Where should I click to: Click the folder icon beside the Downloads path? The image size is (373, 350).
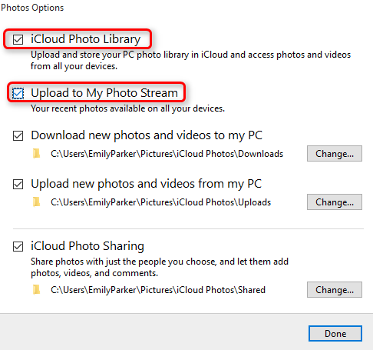[36, 154]
